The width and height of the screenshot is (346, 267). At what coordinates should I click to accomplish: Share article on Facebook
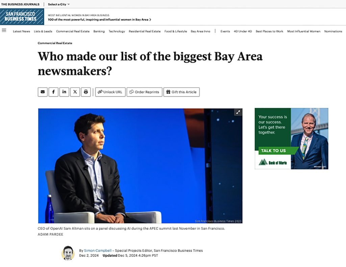tap(53, 92)
